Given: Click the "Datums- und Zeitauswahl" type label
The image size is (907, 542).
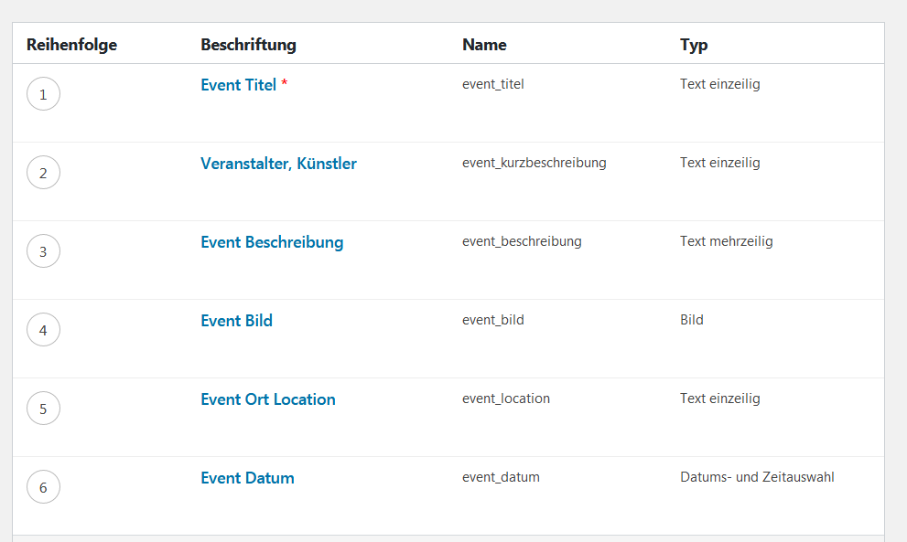Looking at the screenshot, I should [756, 476].
